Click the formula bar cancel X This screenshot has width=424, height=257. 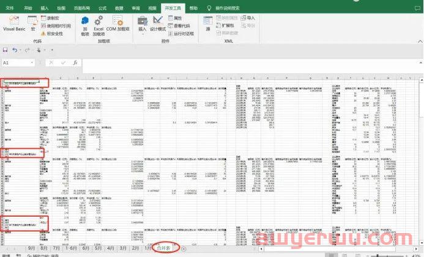coord(51,63)
